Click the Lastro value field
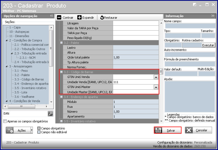218x150 pixels. point(136,48)
